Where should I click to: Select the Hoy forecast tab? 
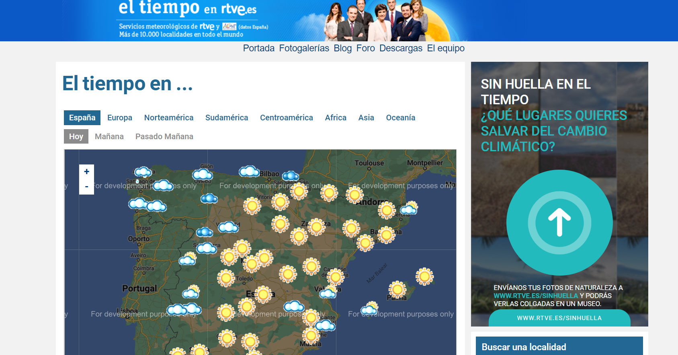point(76,136)
